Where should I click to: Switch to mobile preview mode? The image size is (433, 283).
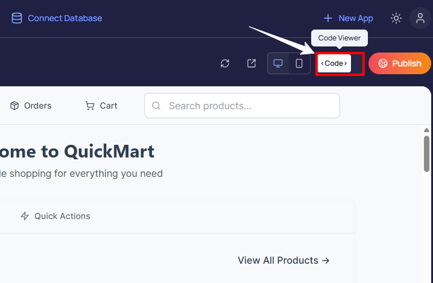(299, 63)
